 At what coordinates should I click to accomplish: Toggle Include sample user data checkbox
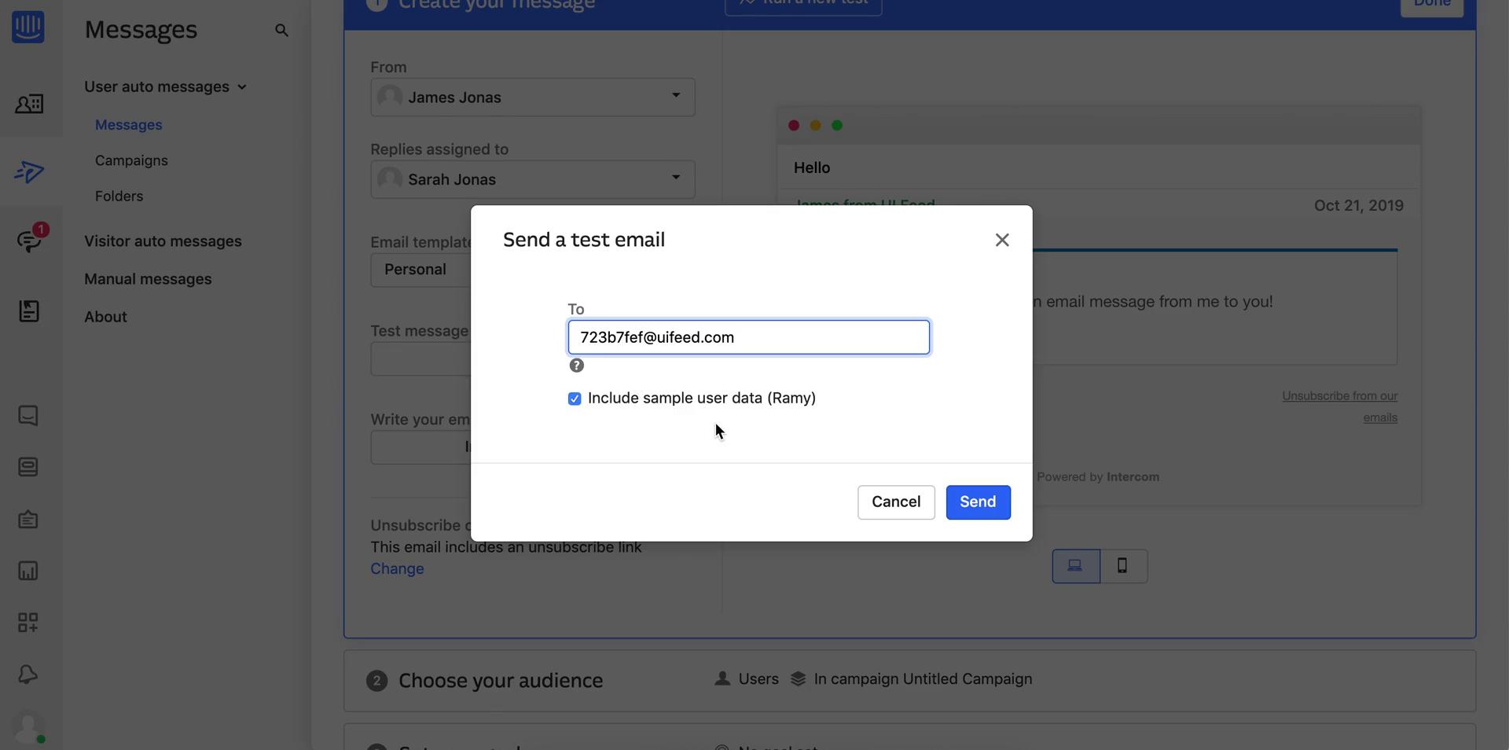[x=575, y=399]
